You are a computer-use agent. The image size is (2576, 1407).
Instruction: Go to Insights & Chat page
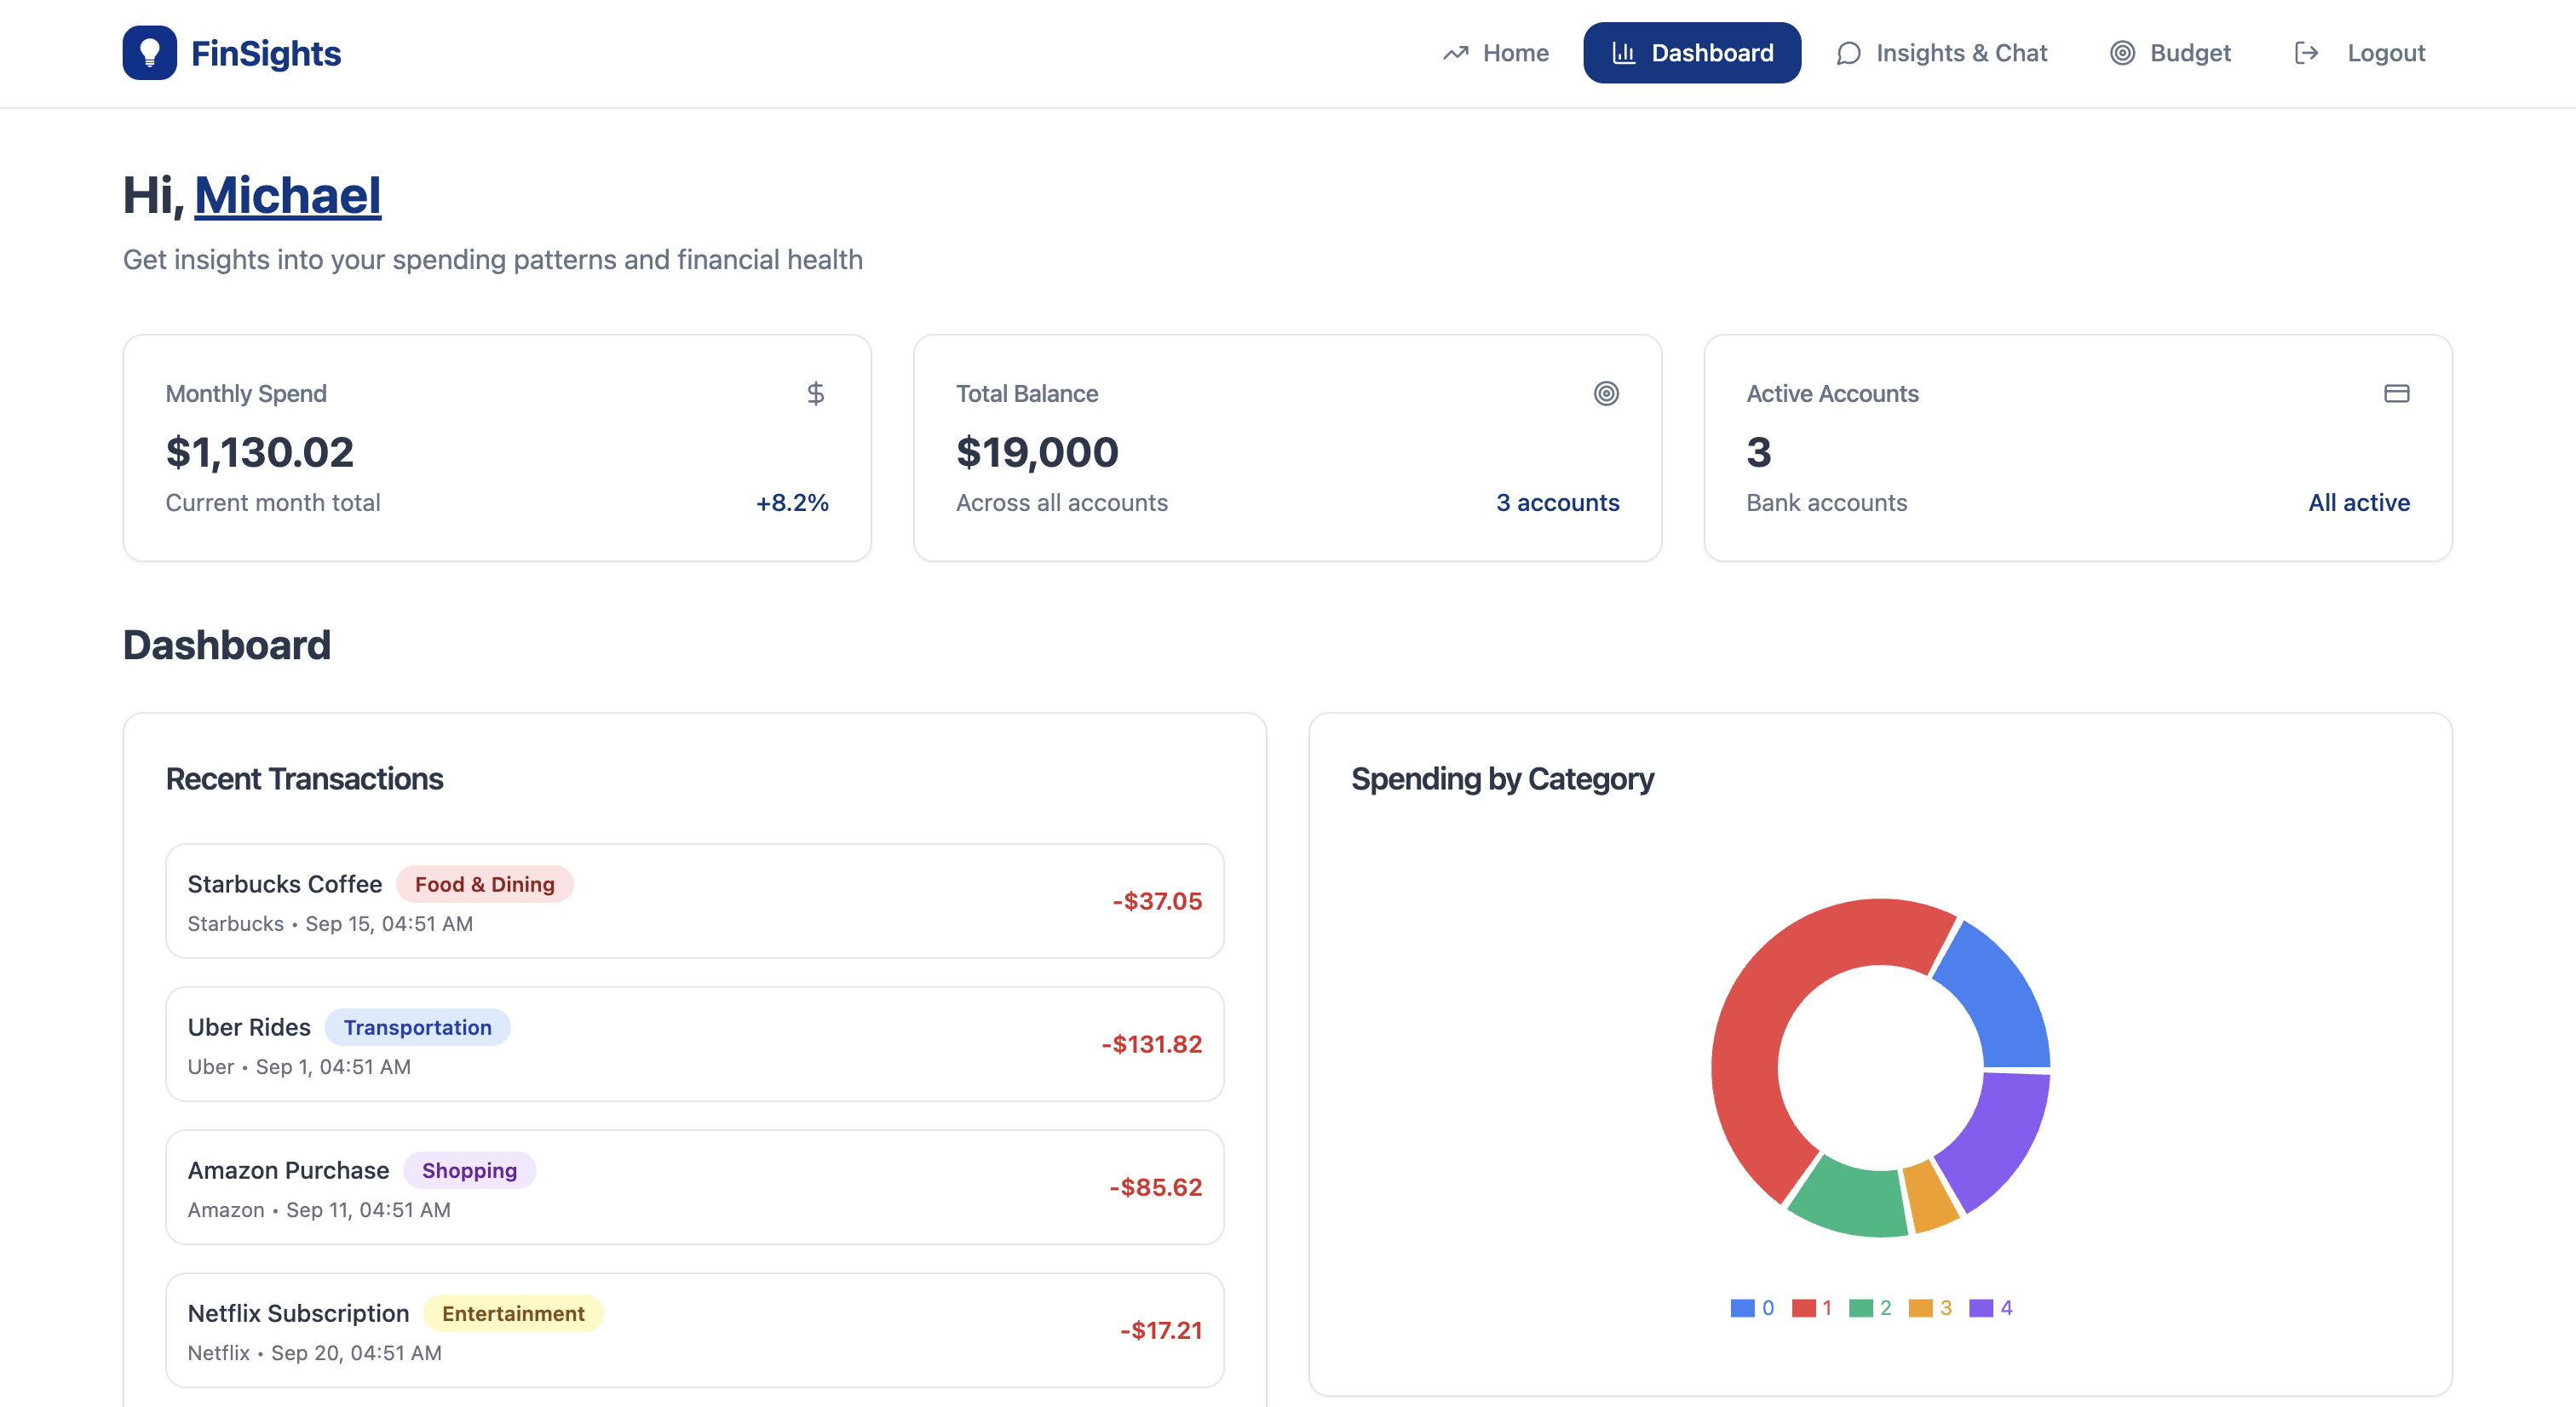[1960, 53]
